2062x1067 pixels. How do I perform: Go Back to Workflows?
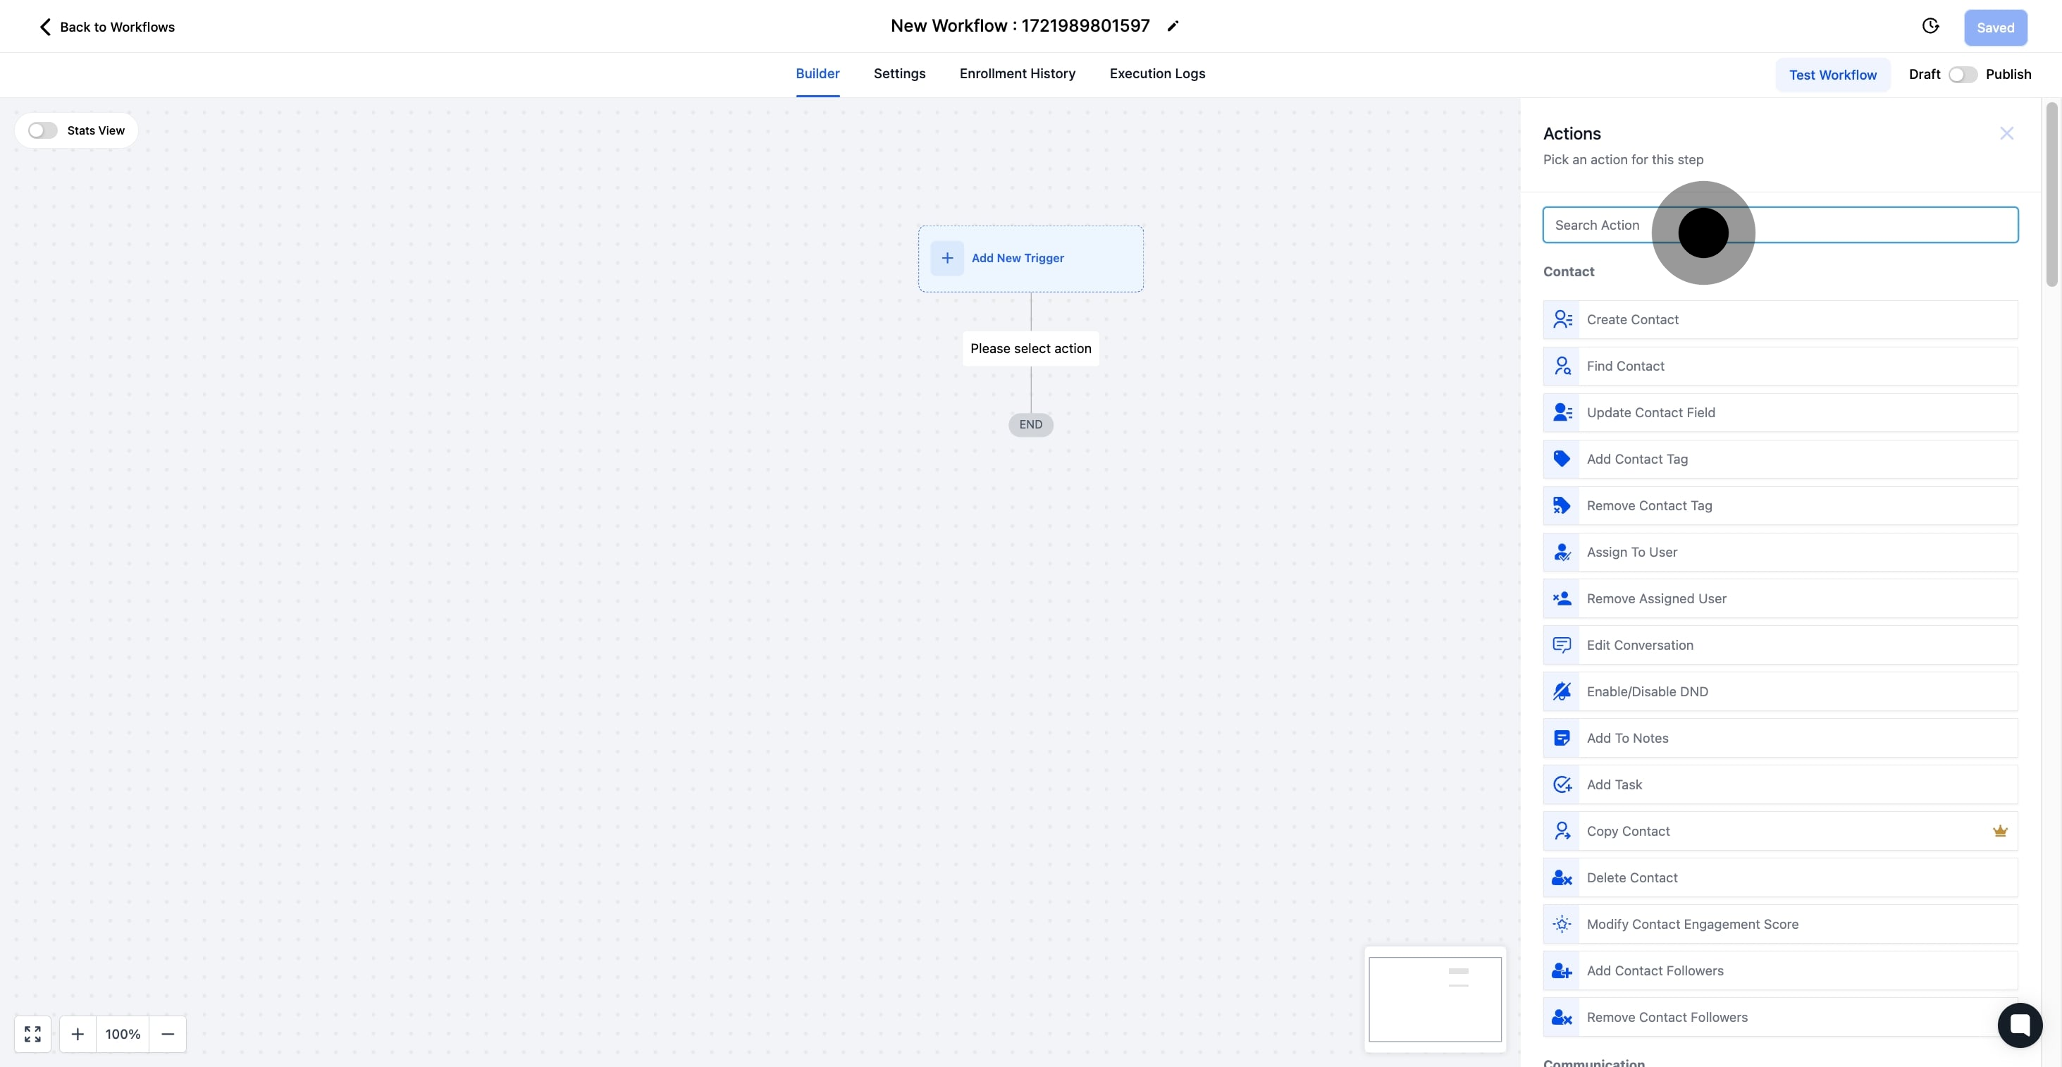click(106, 26)
